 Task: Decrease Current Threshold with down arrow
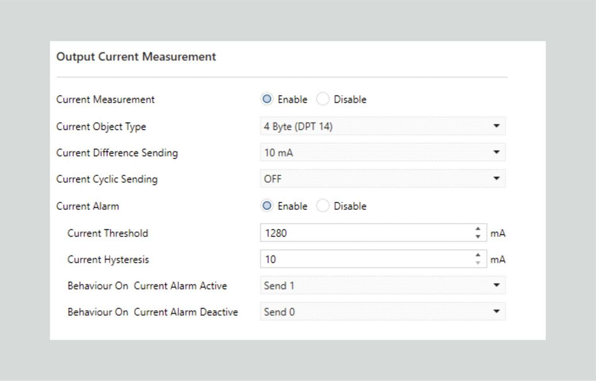point(478,236)
